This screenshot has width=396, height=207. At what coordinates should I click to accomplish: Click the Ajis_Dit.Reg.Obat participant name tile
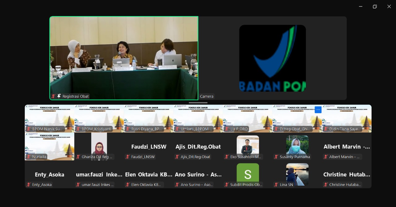point(198,147)
